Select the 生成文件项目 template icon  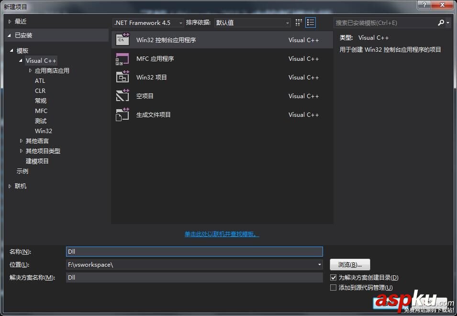[122, 114]
